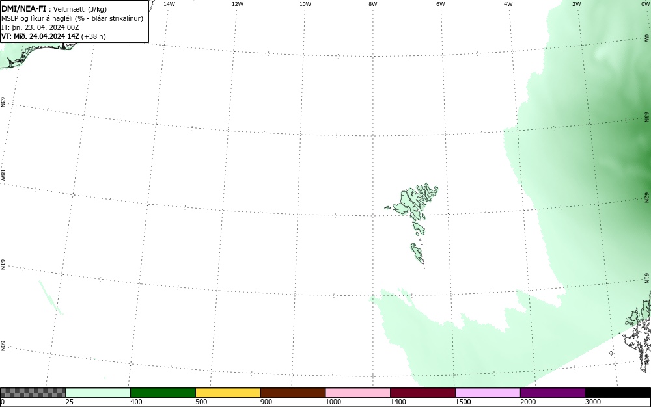Click the 8W longitude label
This screenshot has width=651, height=407.
(x=373, y=4)
